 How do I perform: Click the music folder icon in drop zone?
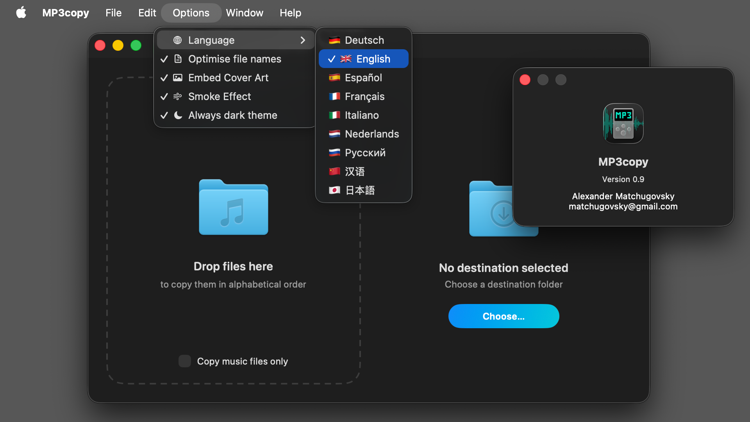coord(234,207)
